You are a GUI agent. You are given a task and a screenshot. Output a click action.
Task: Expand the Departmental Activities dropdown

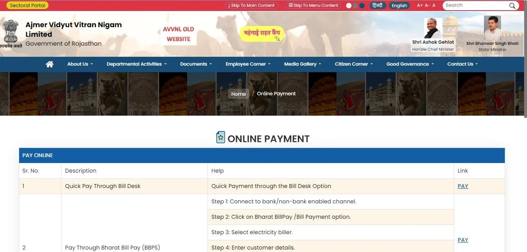click(137, 64)
